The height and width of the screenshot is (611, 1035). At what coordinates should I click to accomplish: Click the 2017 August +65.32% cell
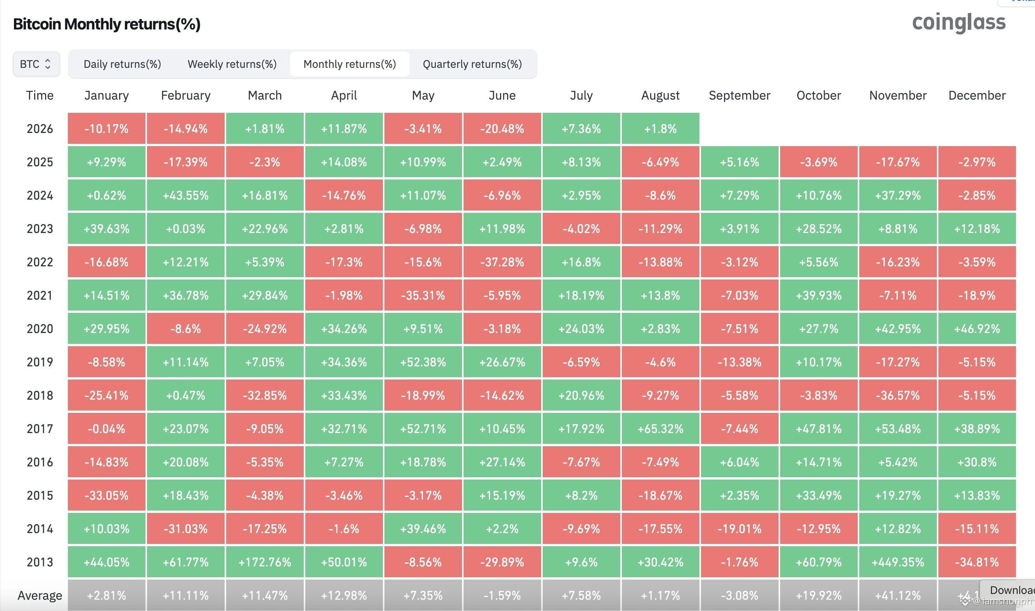pyautogui.click(x=661, y=429)
